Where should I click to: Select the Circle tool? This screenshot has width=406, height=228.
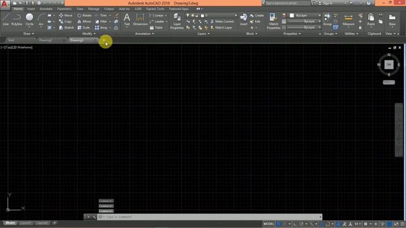coord(29,20)
